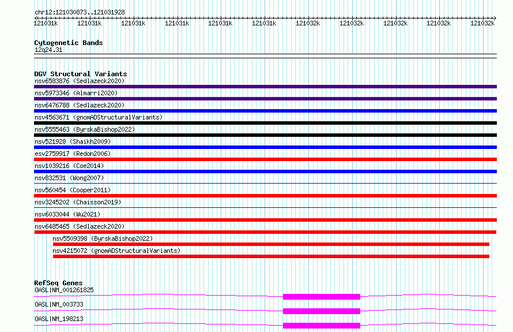Image resolution: width=513 pixels, height=332 pixels.
Task: Click the red bar for nsv5509398
Action: (x=271, y=244)
